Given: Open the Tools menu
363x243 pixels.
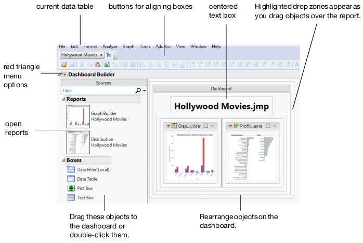Looking at the screenshot, I should pyautogui.click(x=145, y=47).
